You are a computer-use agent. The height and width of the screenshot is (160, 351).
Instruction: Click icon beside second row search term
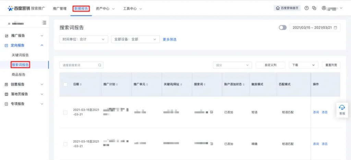212,144
